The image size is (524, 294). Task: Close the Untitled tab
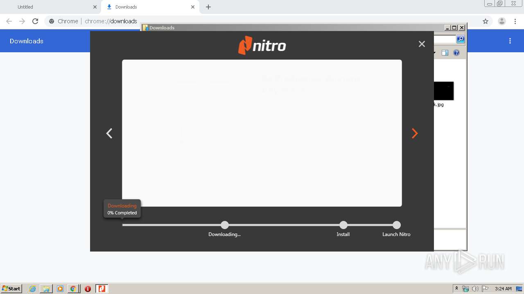[95, 7]
